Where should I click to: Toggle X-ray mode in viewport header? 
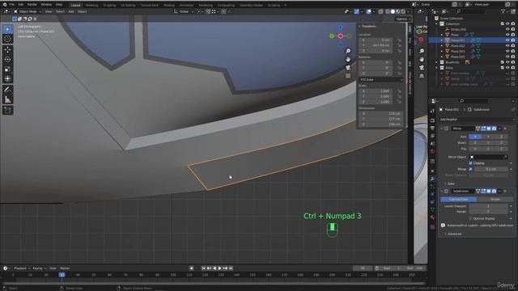[381, 11]
